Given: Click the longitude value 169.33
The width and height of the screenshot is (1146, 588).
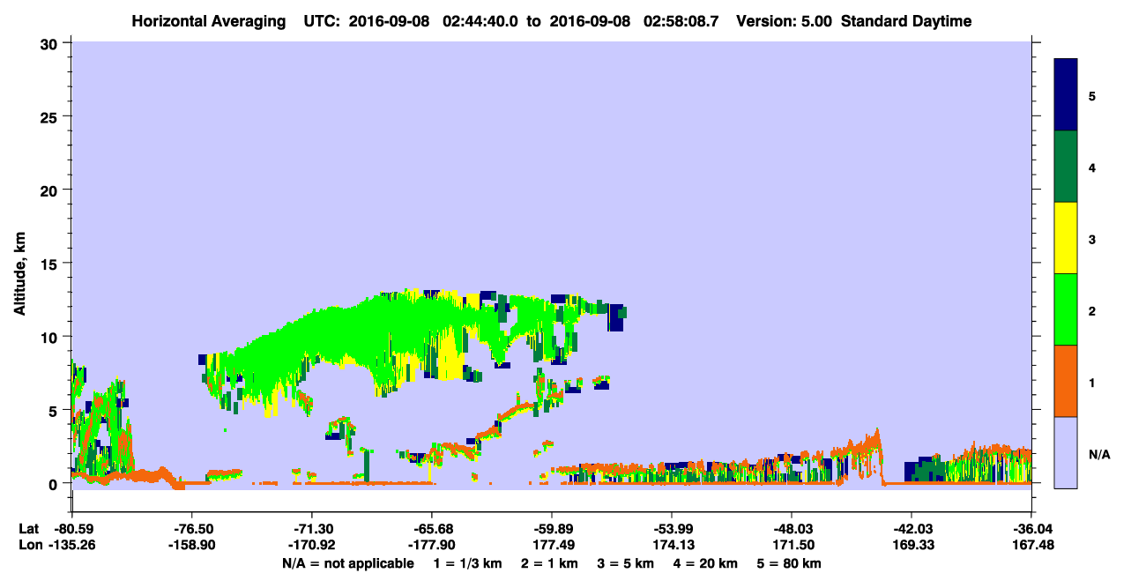Looking at the screenshot, I should (912, 545).
